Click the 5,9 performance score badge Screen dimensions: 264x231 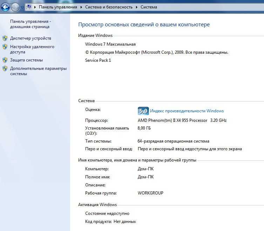(143, 111)
